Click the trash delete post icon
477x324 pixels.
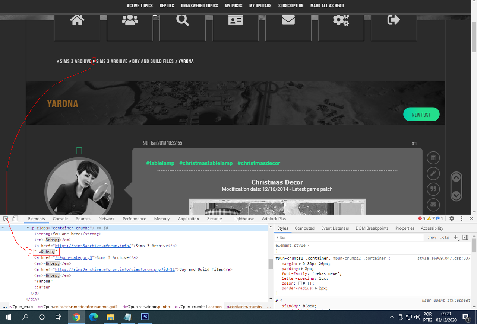(433, 158)
